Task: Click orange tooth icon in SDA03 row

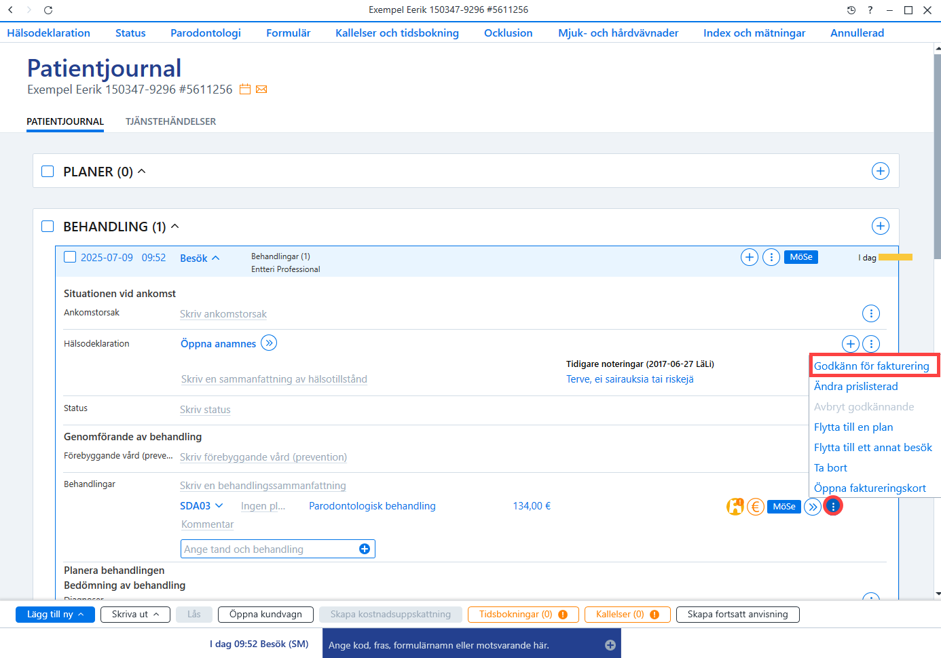Action: point(735,506)
